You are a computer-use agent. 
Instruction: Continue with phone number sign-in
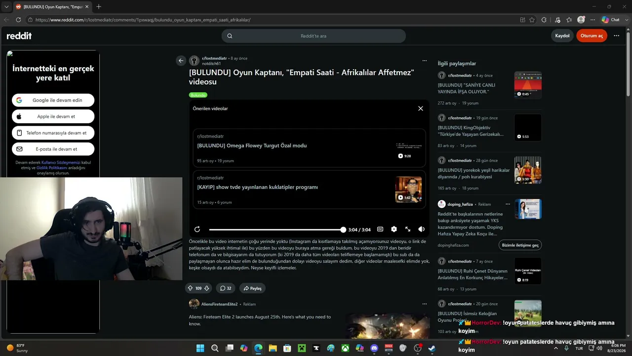tap(53, 133)
